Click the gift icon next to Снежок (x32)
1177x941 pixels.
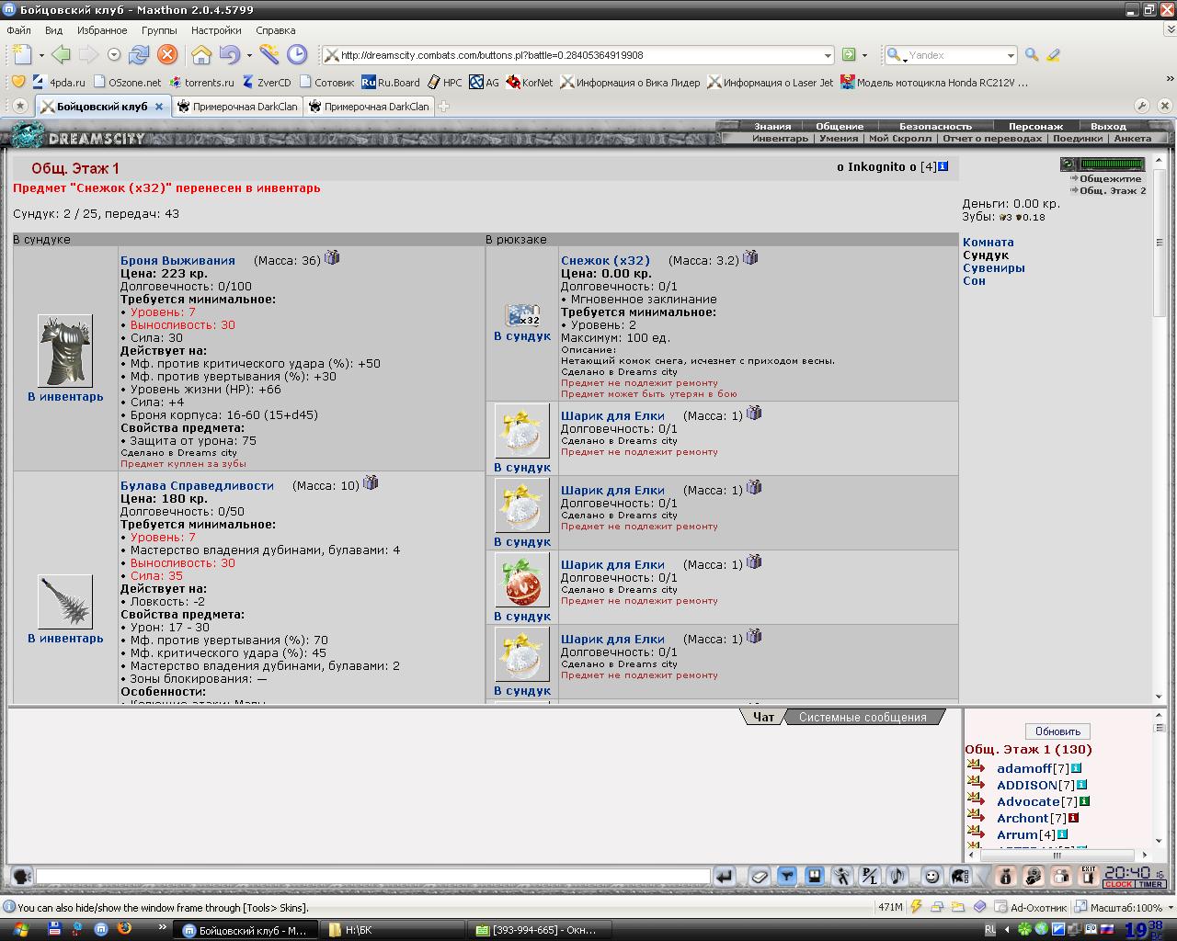[751, 257]
